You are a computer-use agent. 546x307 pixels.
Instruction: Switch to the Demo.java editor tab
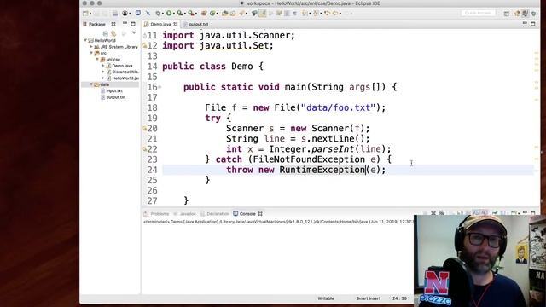[x=160, y=25]
